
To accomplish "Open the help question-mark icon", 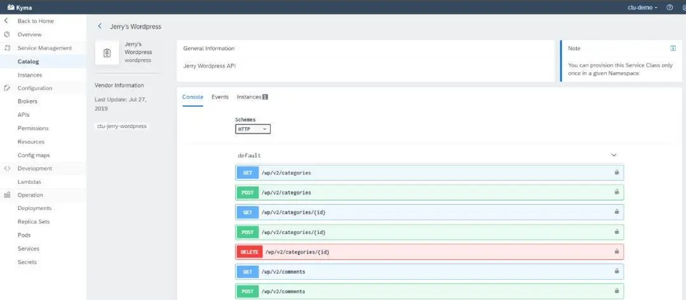I will click(669, 8).
